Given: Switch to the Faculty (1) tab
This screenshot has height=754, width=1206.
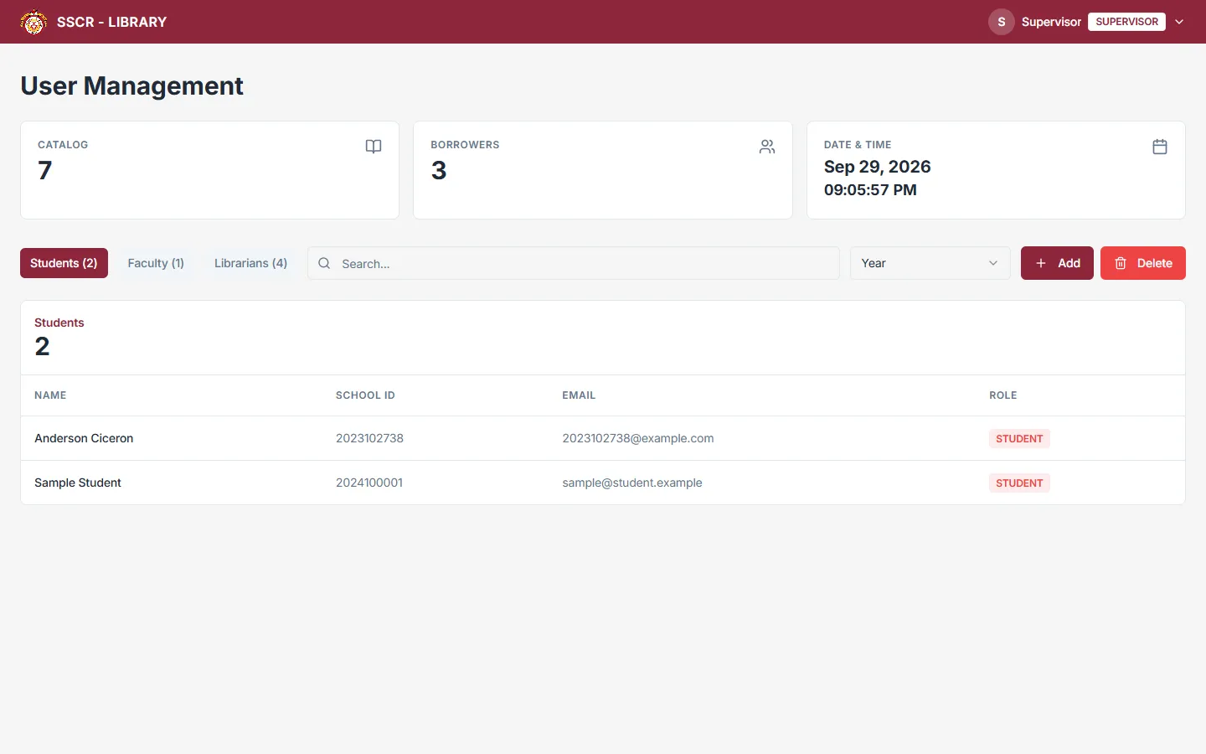Looking at the screenshot, I should tap(156, 263).
